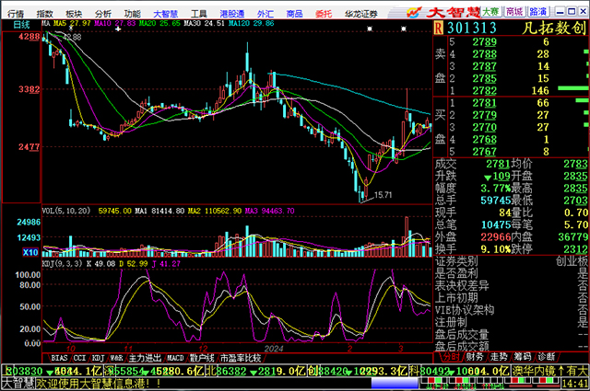Click buy level 1 price 2781

pos(485,103)
